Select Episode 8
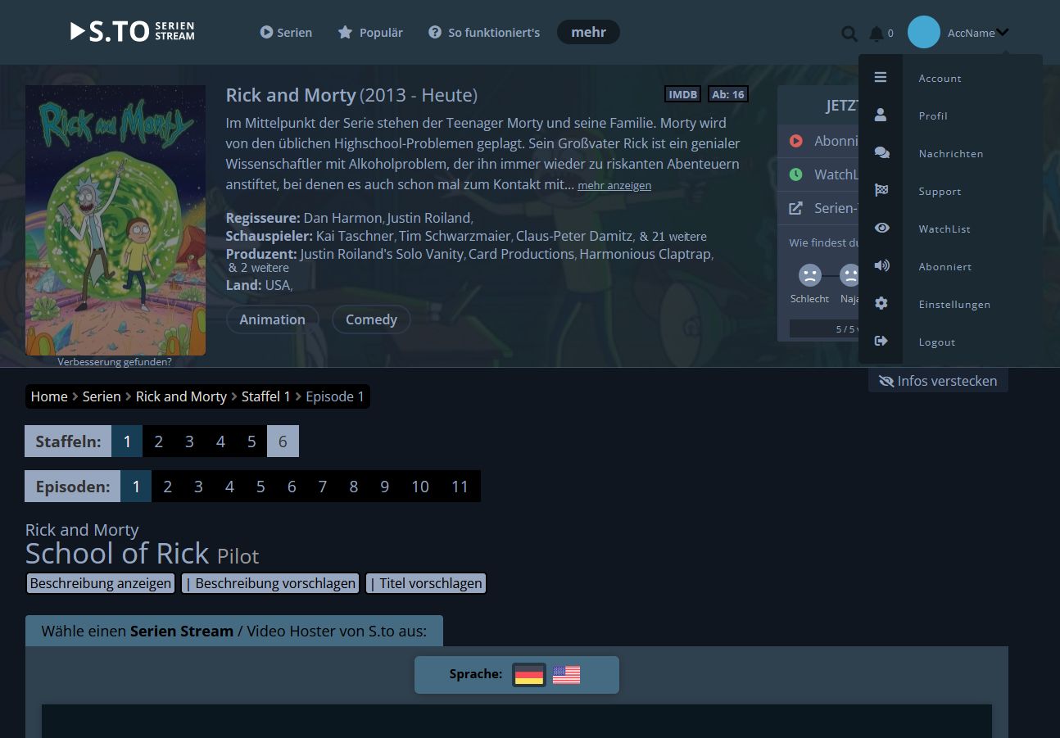The width and height of the screenshot is (1060, 738). pyautogui.click(x=353, y=487)
